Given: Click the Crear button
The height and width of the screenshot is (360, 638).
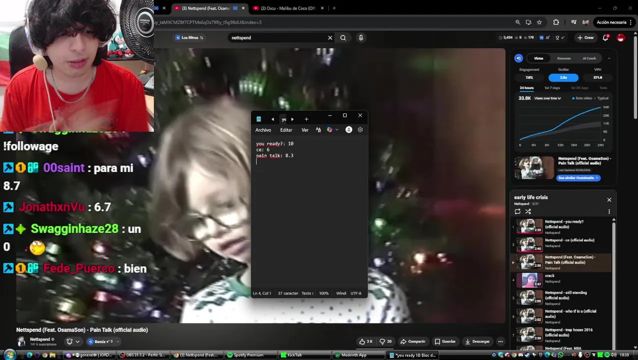Looking at the screenshot, I should 585,37.
